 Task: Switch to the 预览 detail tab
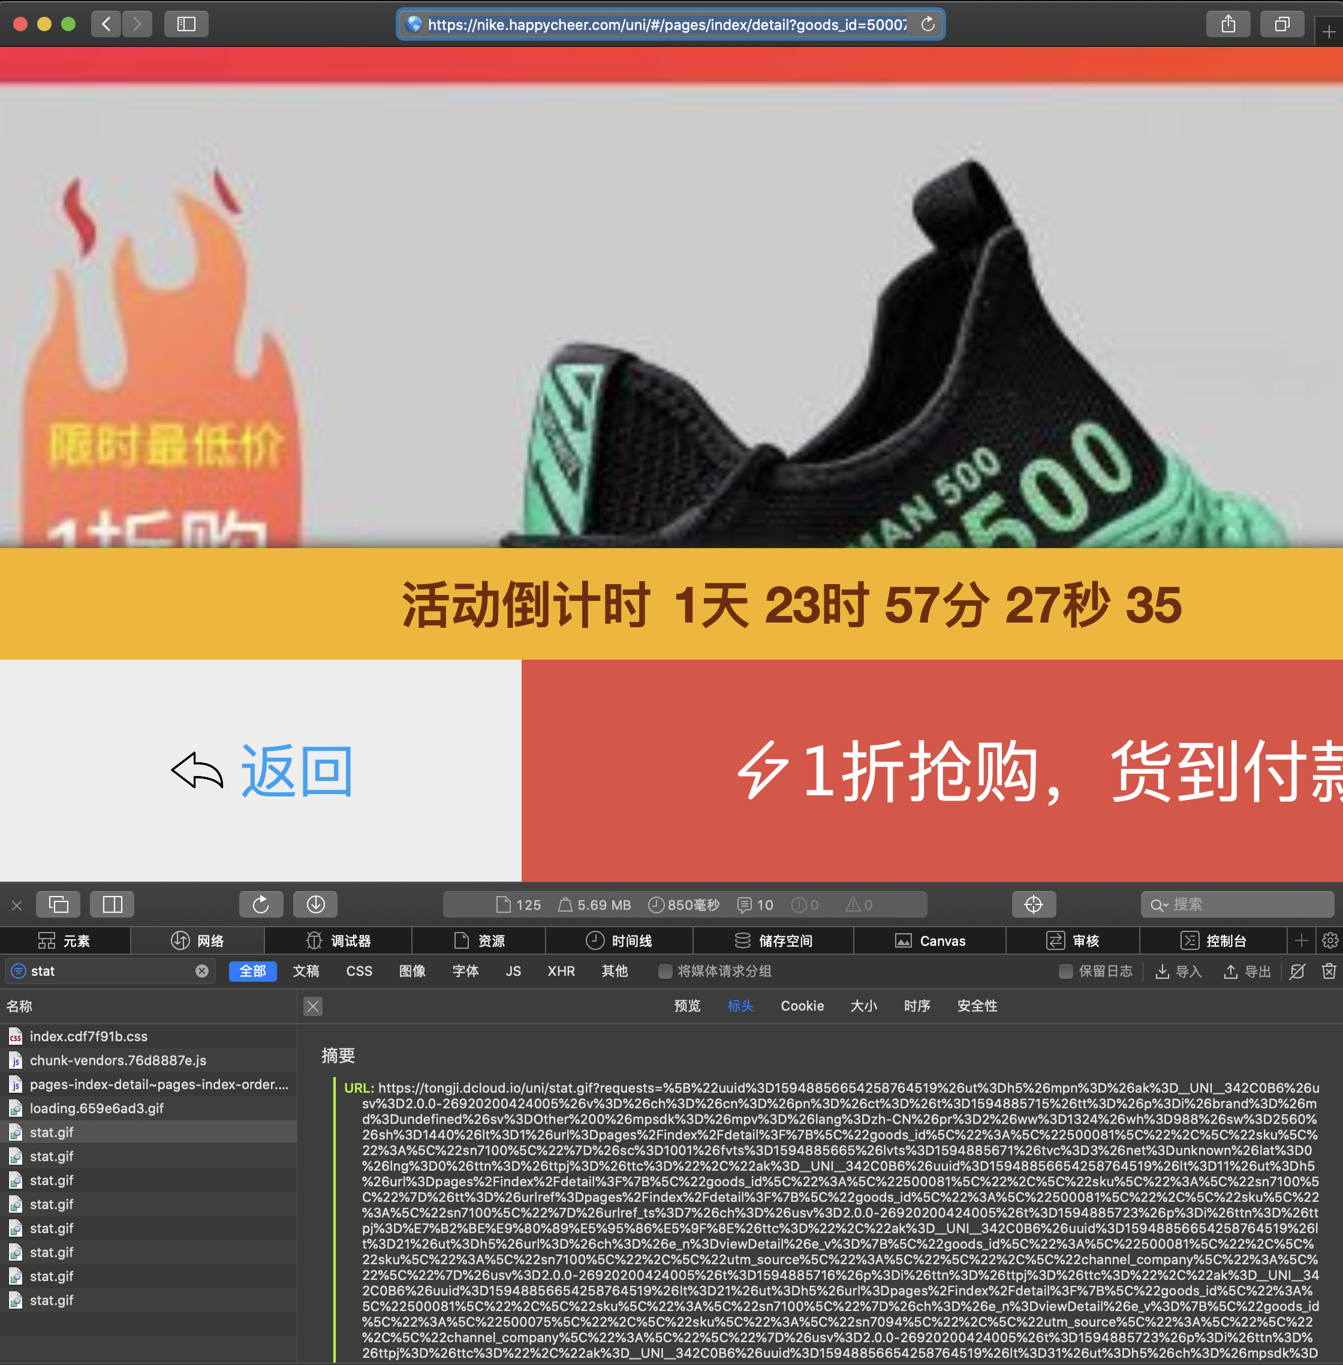pos(687,1006)
